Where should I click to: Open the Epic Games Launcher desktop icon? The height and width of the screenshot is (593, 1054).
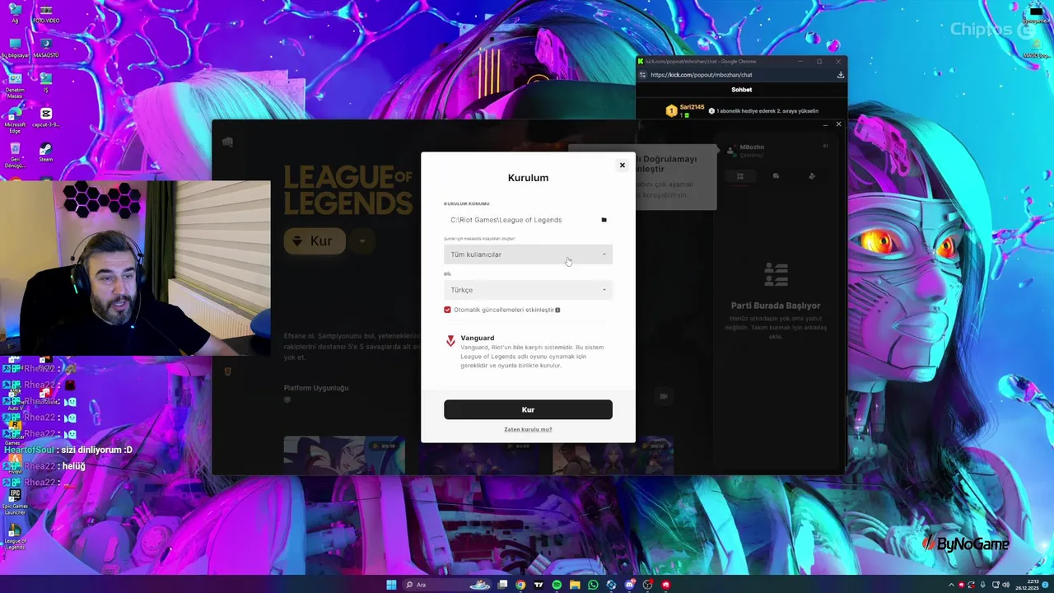[15, 502]
